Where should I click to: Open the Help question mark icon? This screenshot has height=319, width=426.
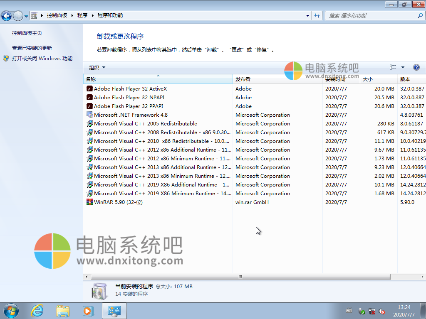pyautogui.click(x=416, y=67)
